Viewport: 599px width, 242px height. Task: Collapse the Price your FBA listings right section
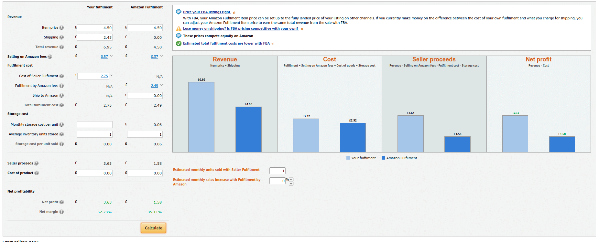(234, 13)
